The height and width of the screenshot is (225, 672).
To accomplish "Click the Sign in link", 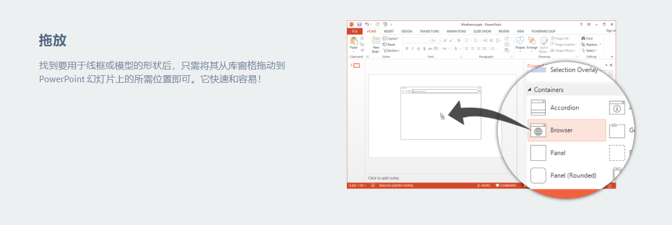I will 611,31.
